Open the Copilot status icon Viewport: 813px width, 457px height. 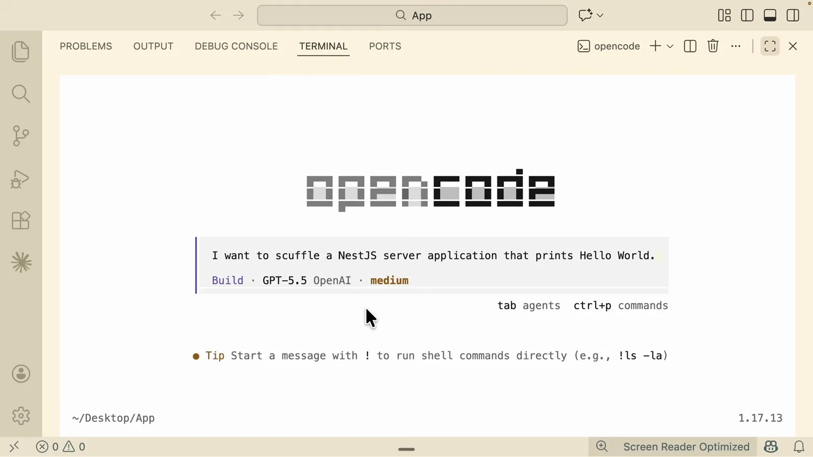pyautogui.click(x=771, y=447)
